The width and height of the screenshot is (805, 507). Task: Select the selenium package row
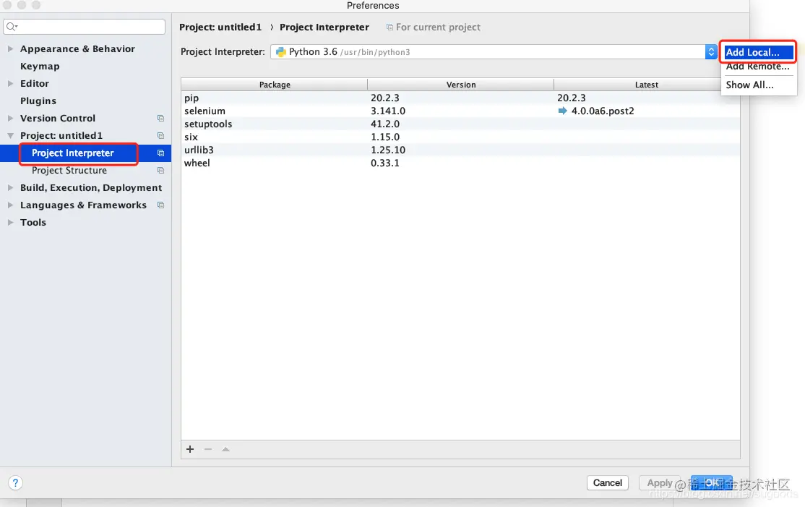460,111
